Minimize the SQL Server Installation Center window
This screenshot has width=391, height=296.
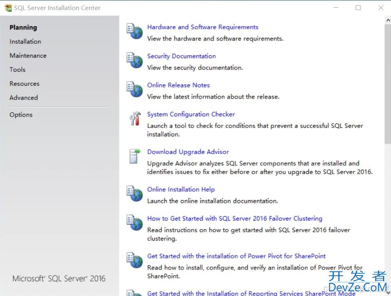pos(336,8)
